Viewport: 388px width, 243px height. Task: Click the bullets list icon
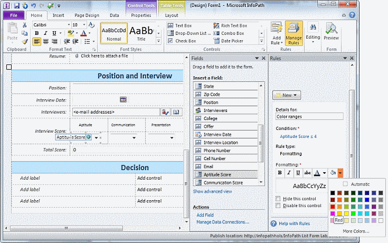tap(87, 41)
